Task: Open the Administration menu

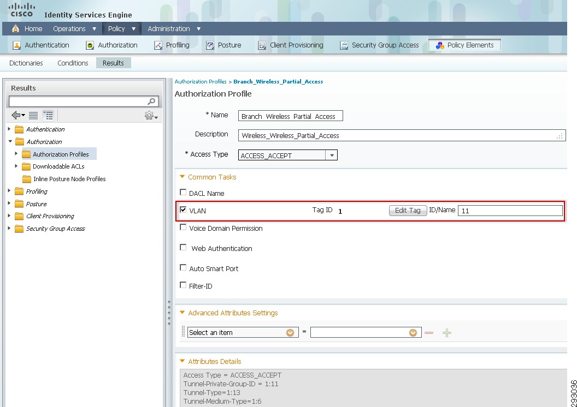Action: tap(174, 29)
